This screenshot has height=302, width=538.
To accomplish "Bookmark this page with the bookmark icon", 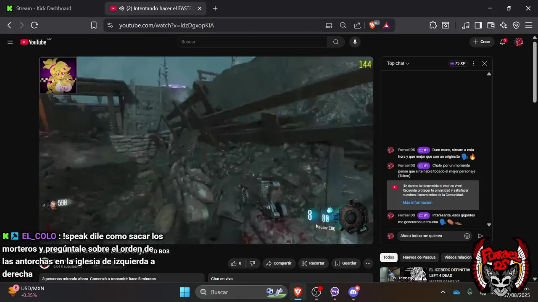I will (x=94, y=25).
